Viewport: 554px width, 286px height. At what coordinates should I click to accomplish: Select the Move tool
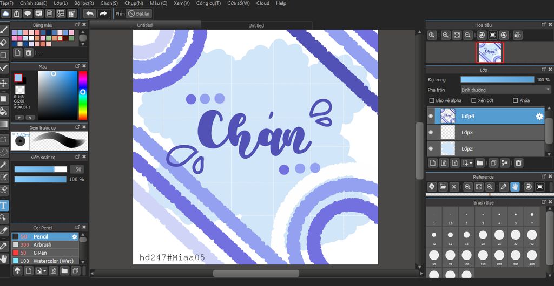coord(4,84)
